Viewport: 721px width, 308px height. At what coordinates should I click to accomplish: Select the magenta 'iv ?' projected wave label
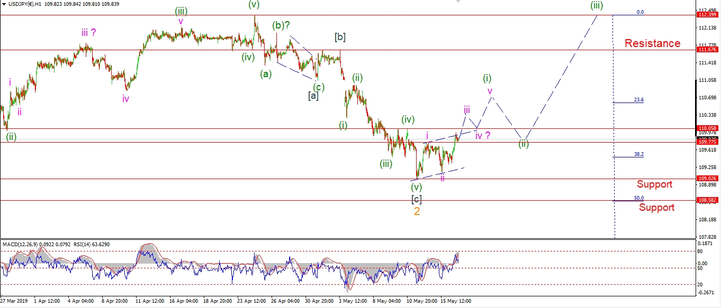click(482, 136)
